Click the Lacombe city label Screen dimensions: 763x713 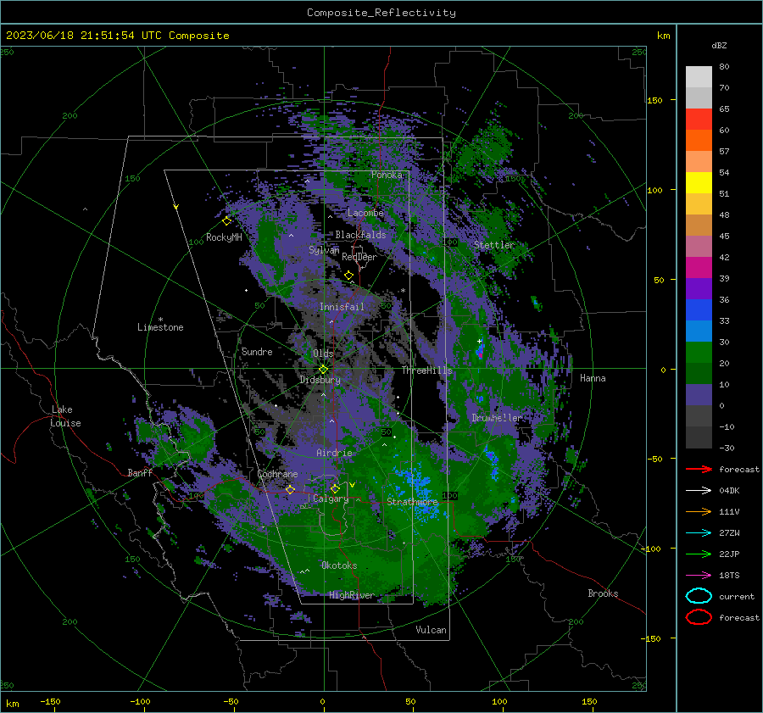click(x=365, y=213)
